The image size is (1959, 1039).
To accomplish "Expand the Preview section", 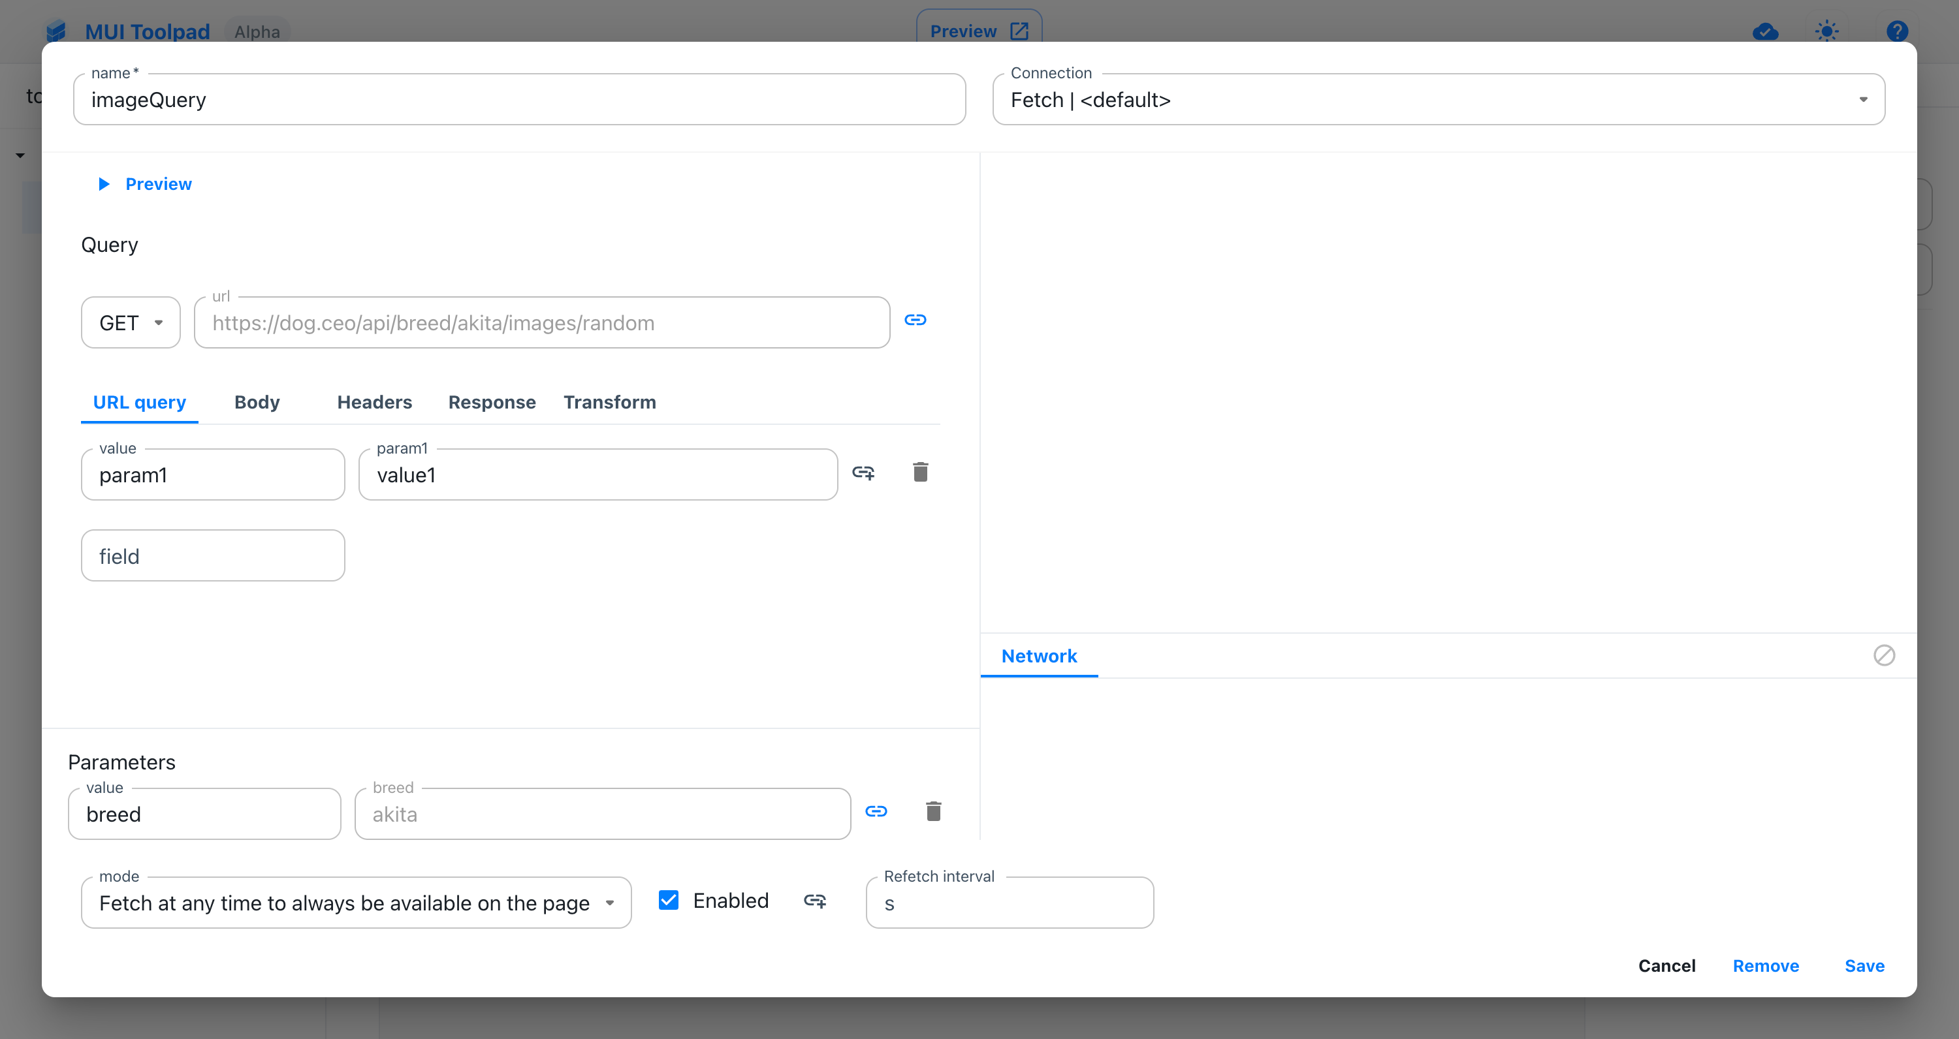I will (146, 183).
